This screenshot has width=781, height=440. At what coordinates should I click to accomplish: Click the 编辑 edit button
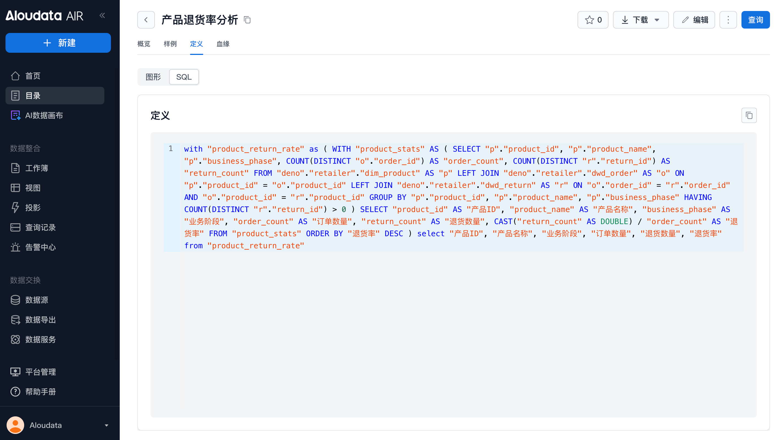click(x=694, y=20)
